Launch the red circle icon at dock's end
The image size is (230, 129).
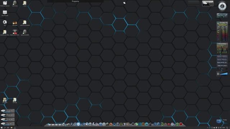181,124
